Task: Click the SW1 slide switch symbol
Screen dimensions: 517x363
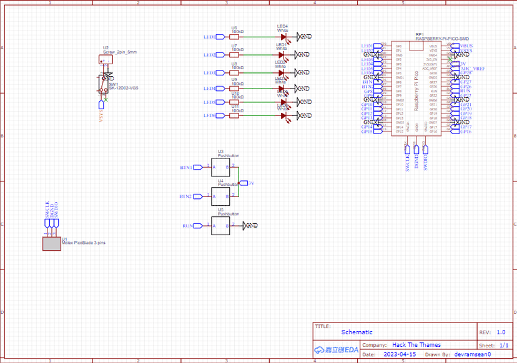Action: 102,84
